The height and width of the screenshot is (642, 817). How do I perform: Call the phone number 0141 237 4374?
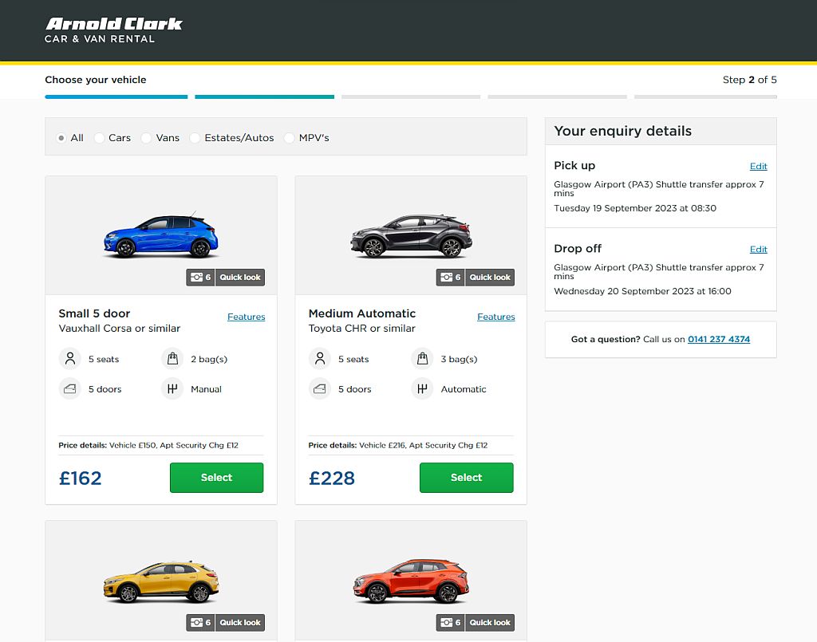coord(718,339)
